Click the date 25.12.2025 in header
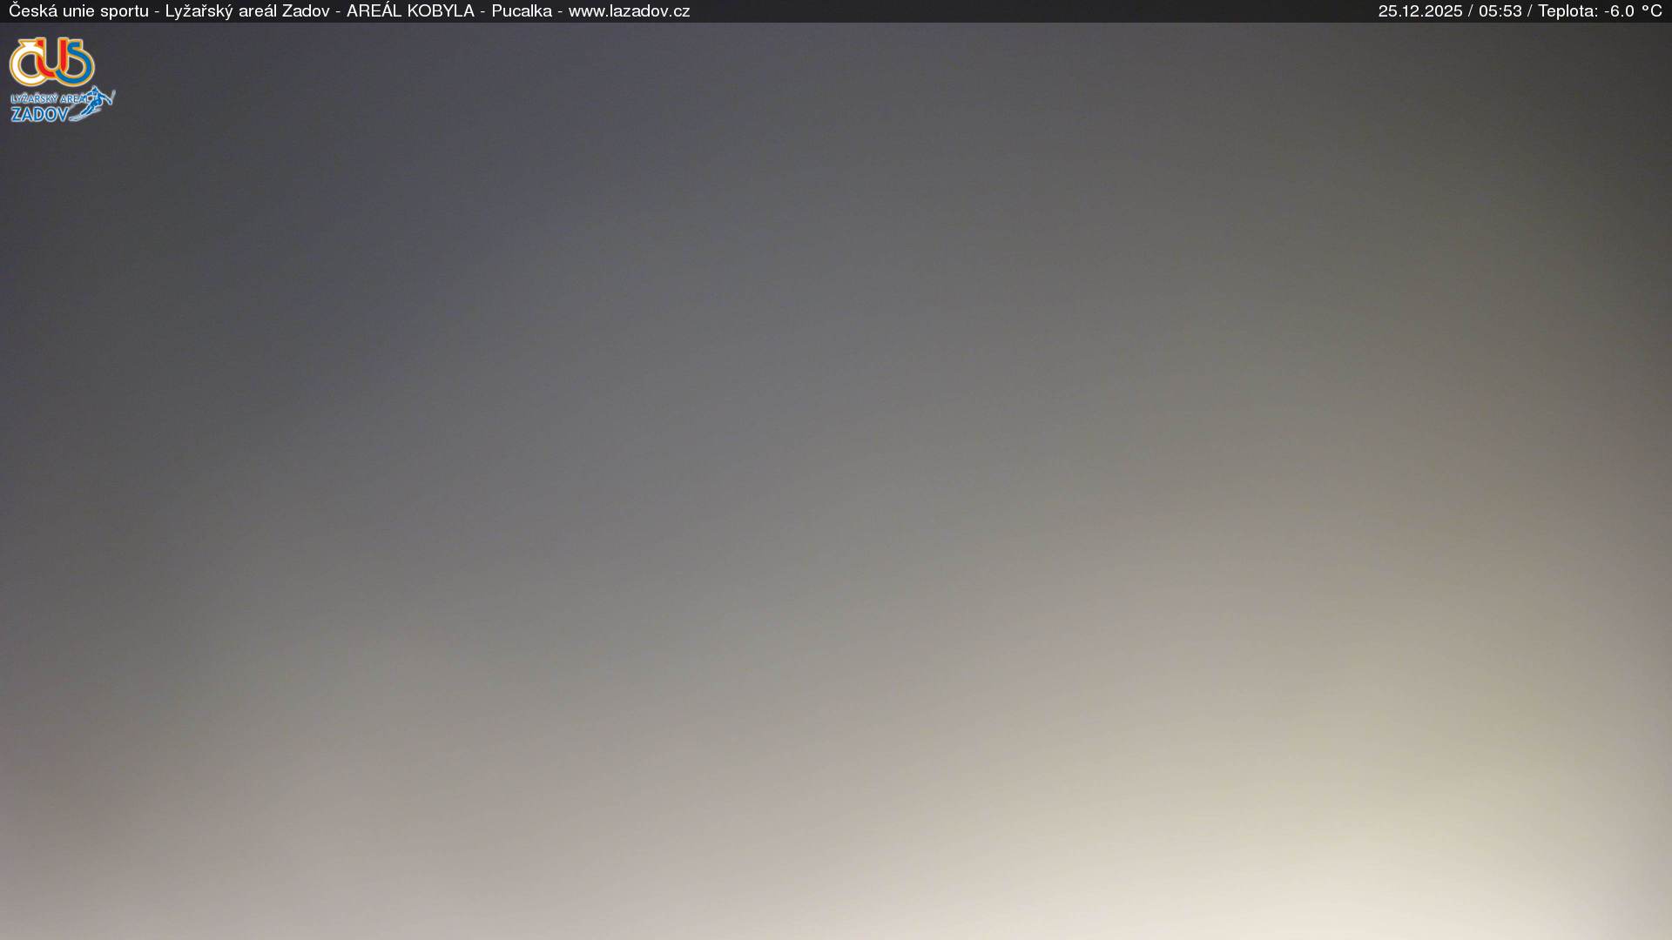 click(x=1419, y=11)
